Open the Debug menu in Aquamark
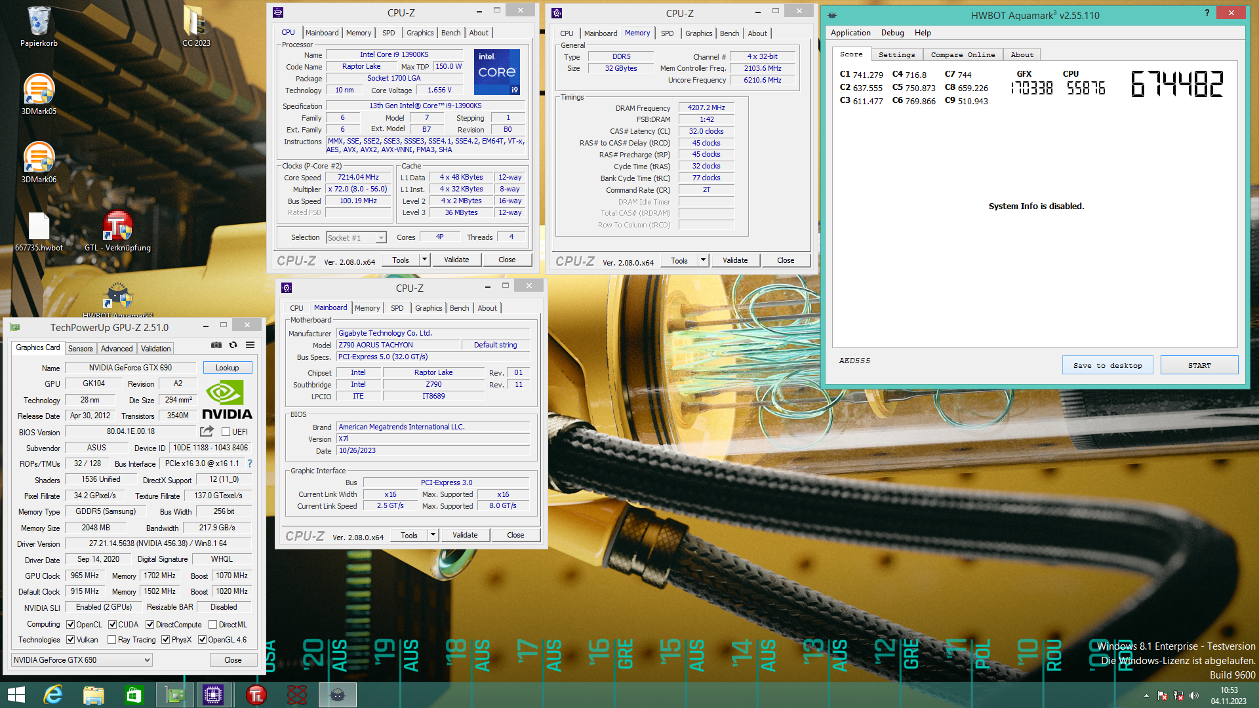 tap(892, 33)
